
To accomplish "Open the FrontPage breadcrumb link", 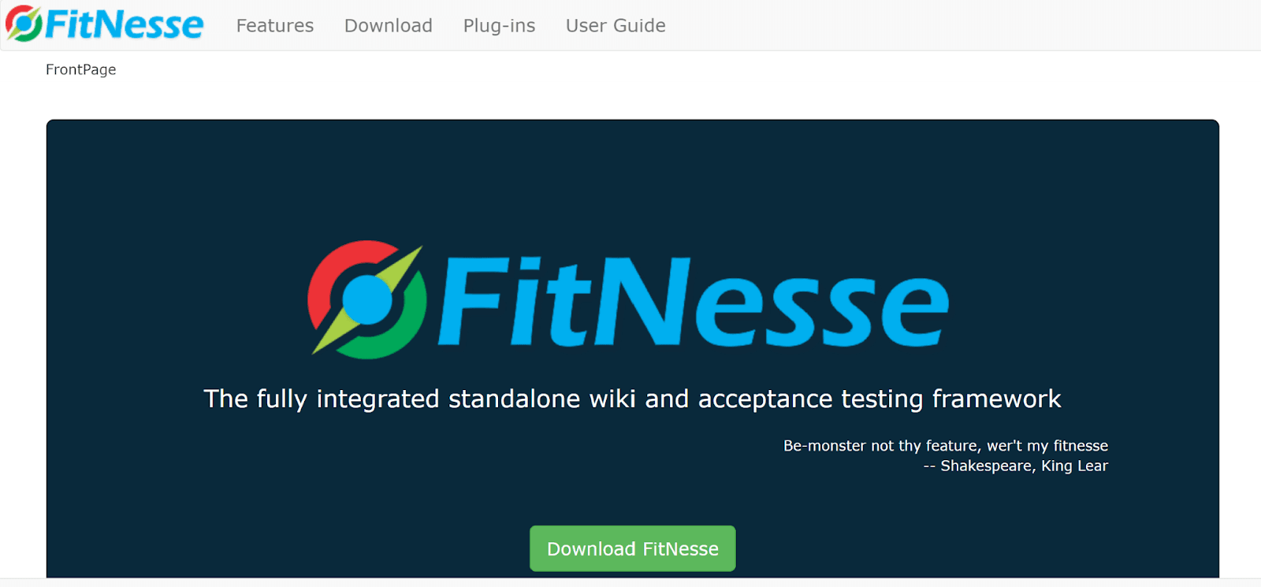I will [80, 69].
